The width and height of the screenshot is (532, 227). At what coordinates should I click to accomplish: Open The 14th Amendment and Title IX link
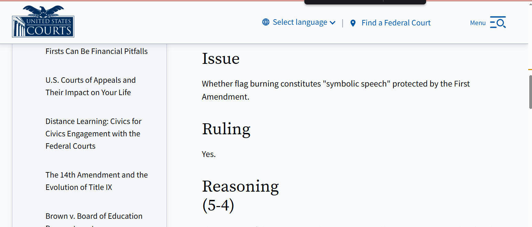(x=97, y=181)
